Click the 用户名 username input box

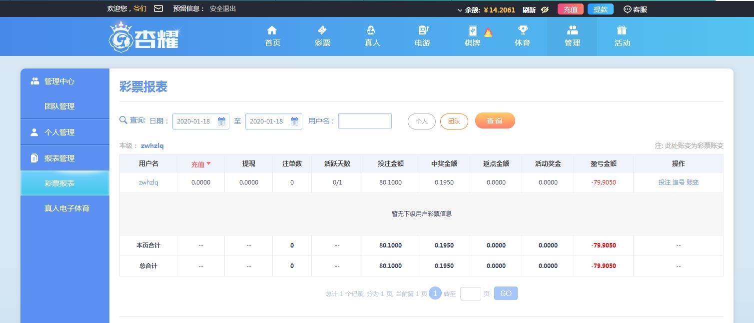365,121
